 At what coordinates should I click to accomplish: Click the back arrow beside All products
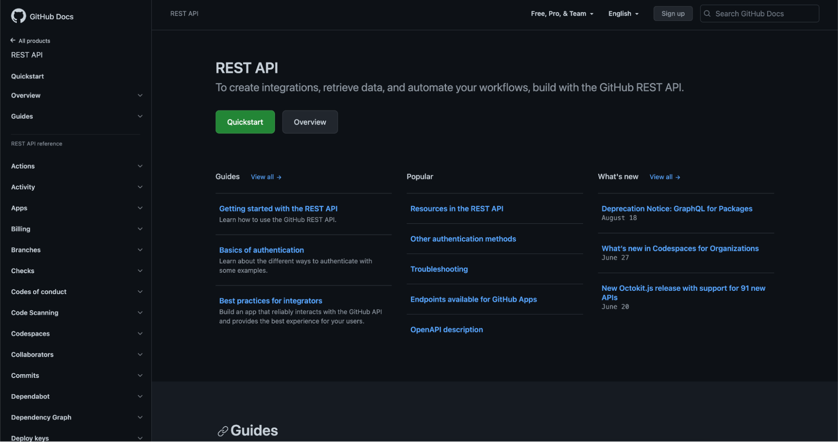point(13,40)
